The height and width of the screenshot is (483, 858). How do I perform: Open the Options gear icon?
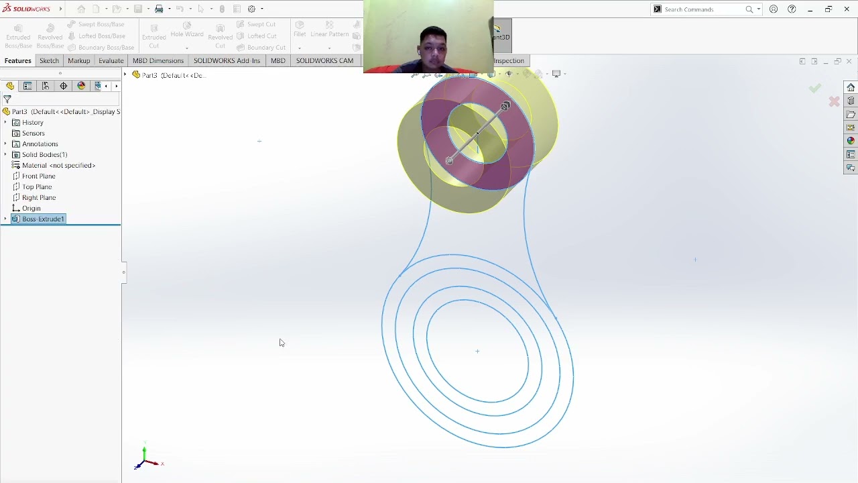(x=251, y=9)
